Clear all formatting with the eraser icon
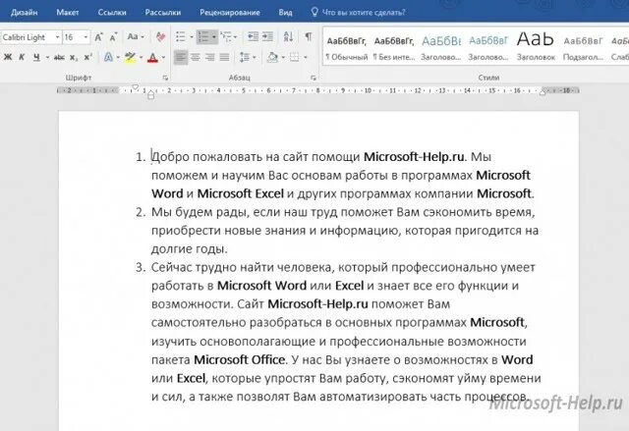Image resolution: width=629 pixels, height=431 pixels. pyautogui.click(x=160, y=37)
